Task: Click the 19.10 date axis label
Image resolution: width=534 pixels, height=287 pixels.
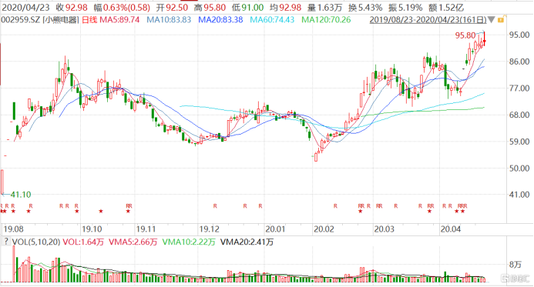Action: pos(92,229)
